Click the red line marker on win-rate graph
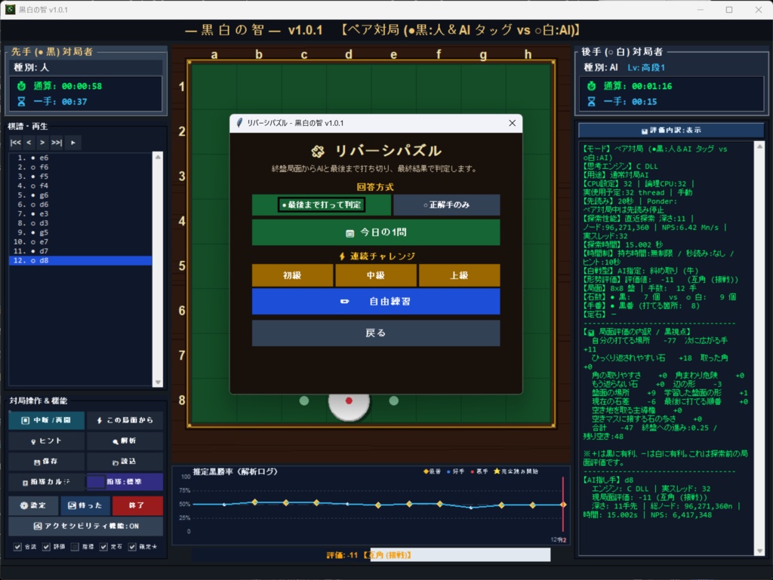The image size is (773, 580). coord(563,504)
